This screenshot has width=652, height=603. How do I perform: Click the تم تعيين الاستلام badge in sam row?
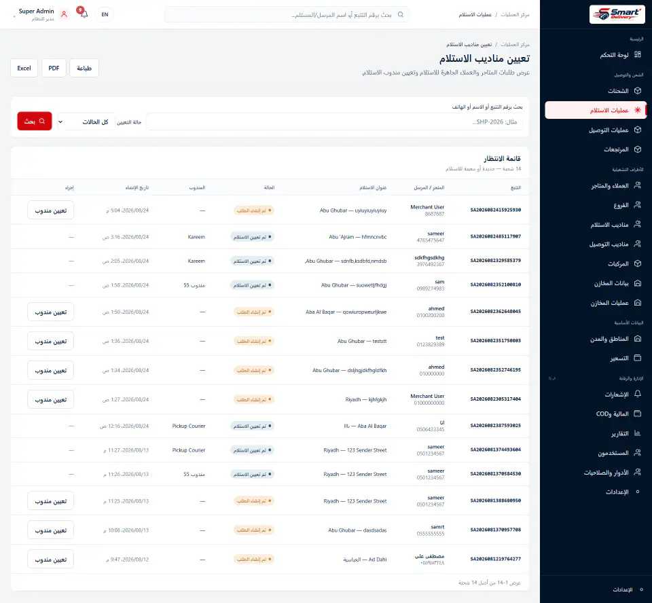click(253, 285)
